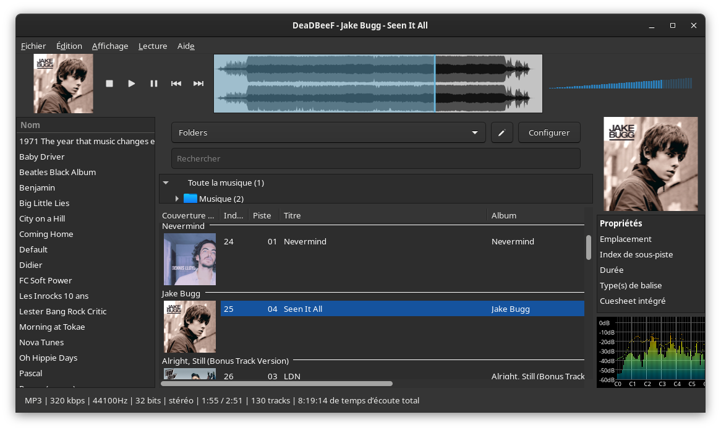This screenshot has height=430, width=721.
Task: Collapse the Toute la musique tree node
Action: pos(166,183)
